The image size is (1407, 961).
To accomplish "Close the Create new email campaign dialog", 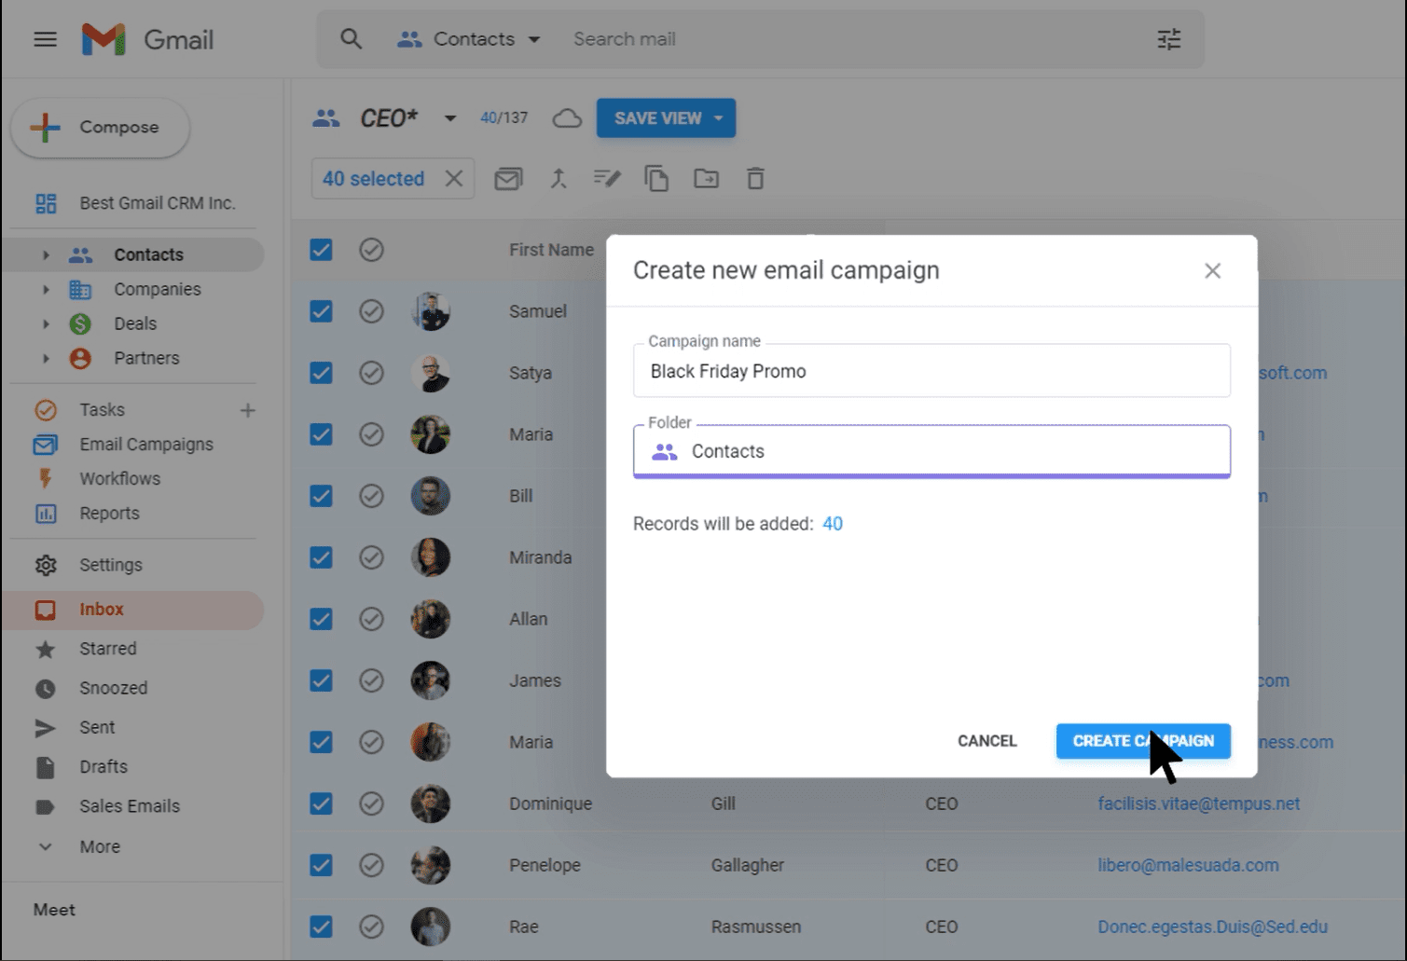I will coord(1212,270).
